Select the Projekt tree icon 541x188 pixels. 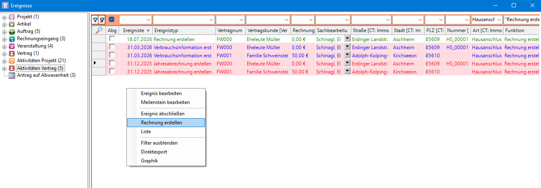pyautogui.click(x=12, y=17)
